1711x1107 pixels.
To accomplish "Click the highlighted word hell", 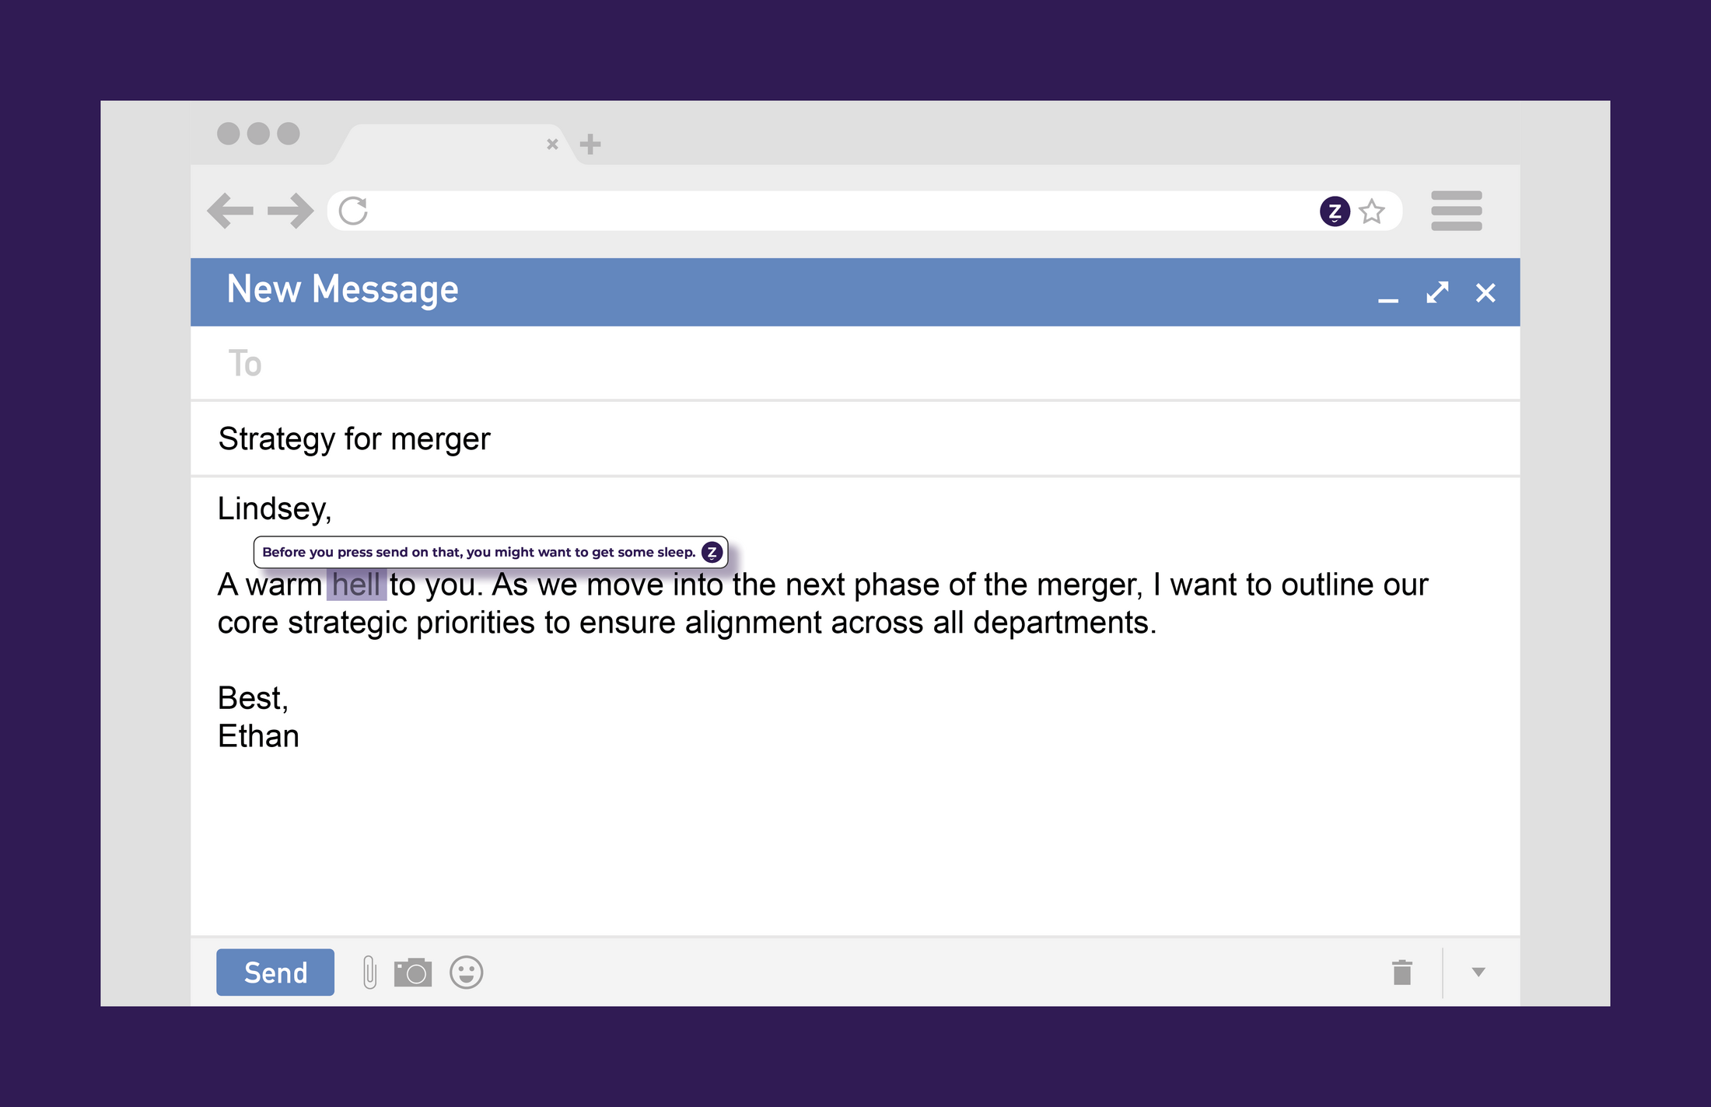I will coord(356,585).
